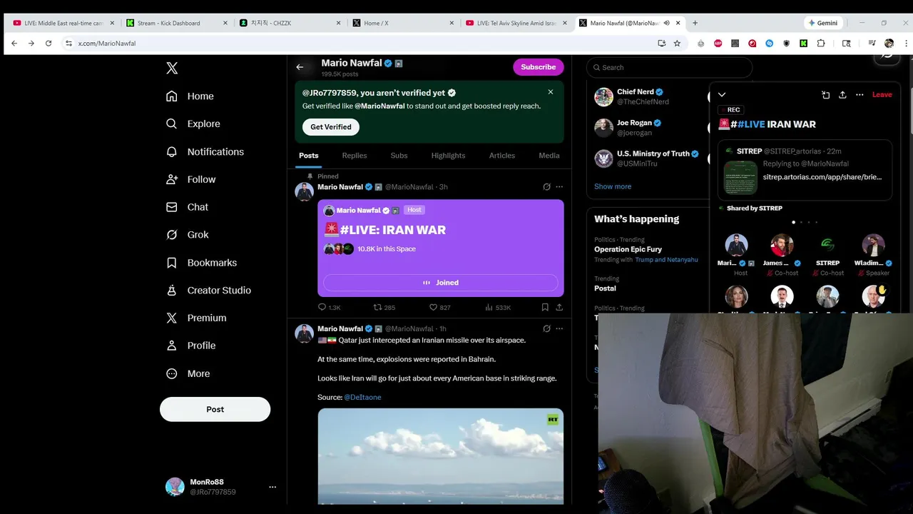
Task: Share the pinned post
Action: [x=559, y=308]
